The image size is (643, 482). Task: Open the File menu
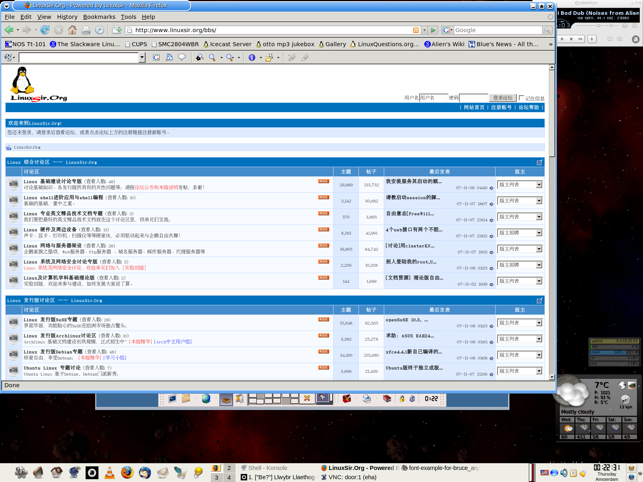click(10, 17)
